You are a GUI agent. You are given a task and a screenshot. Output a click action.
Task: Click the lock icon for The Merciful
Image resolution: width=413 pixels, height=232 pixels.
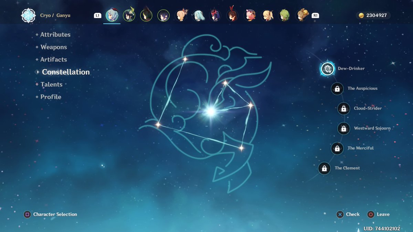tap(337, 148)
